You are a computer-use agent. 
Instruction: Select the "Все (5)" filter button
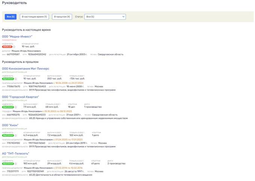10,17
